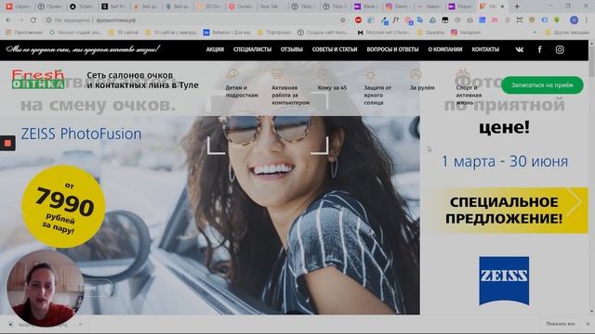This screenshot has height=334, width=595.
Task: Switch to the Direct Instagram browser tab
Action: (397, 6)
